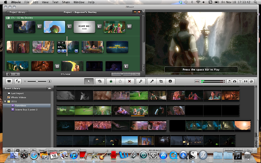Click the audio speaker badge on the 0.7s clip

pos(63,43)
